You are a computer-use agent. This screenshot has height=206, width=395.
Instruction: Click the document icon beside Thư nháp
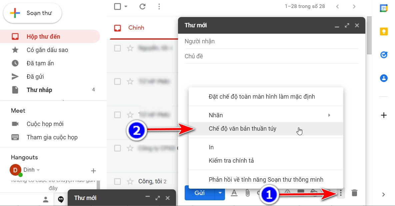[15, 90]
